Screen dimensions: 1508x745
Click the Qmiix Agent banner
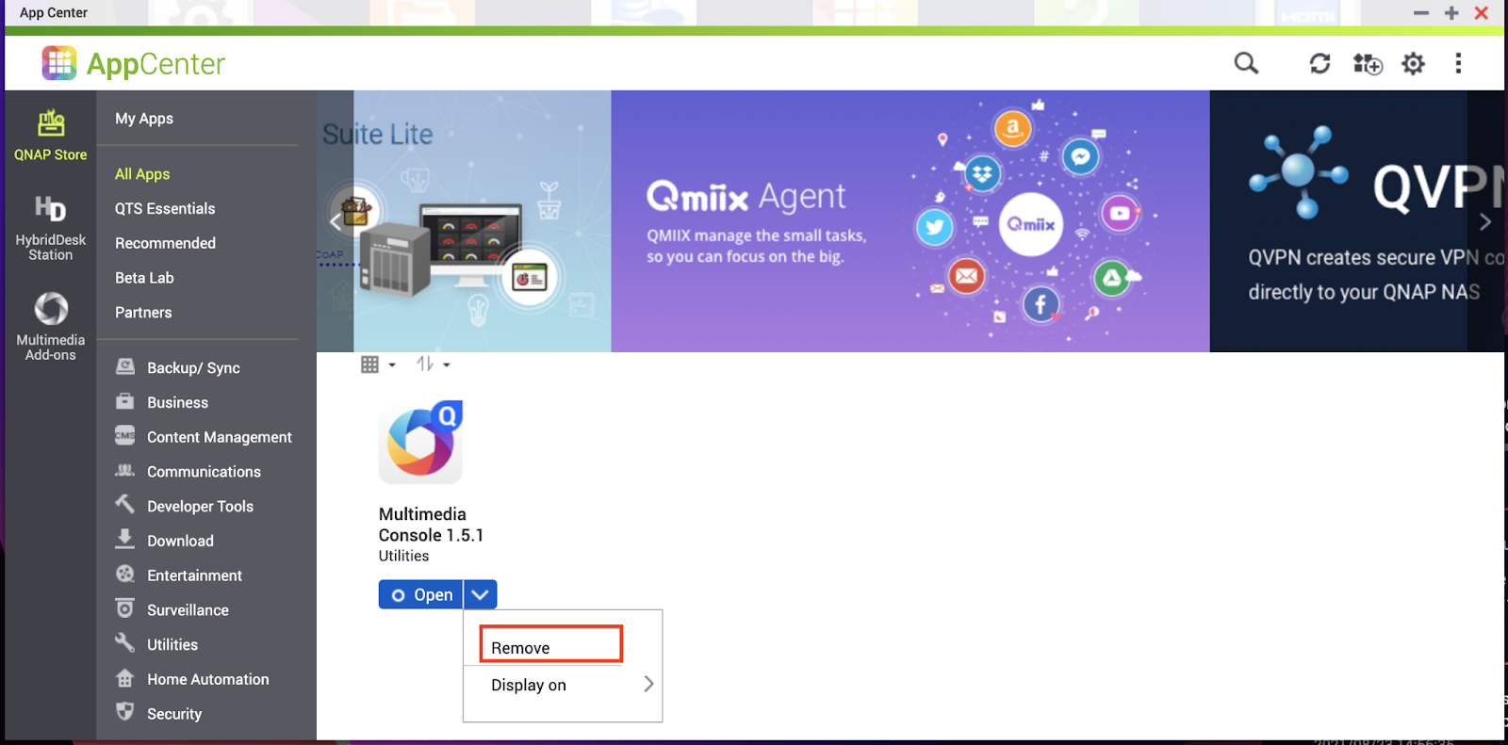[x=910, y=221]
